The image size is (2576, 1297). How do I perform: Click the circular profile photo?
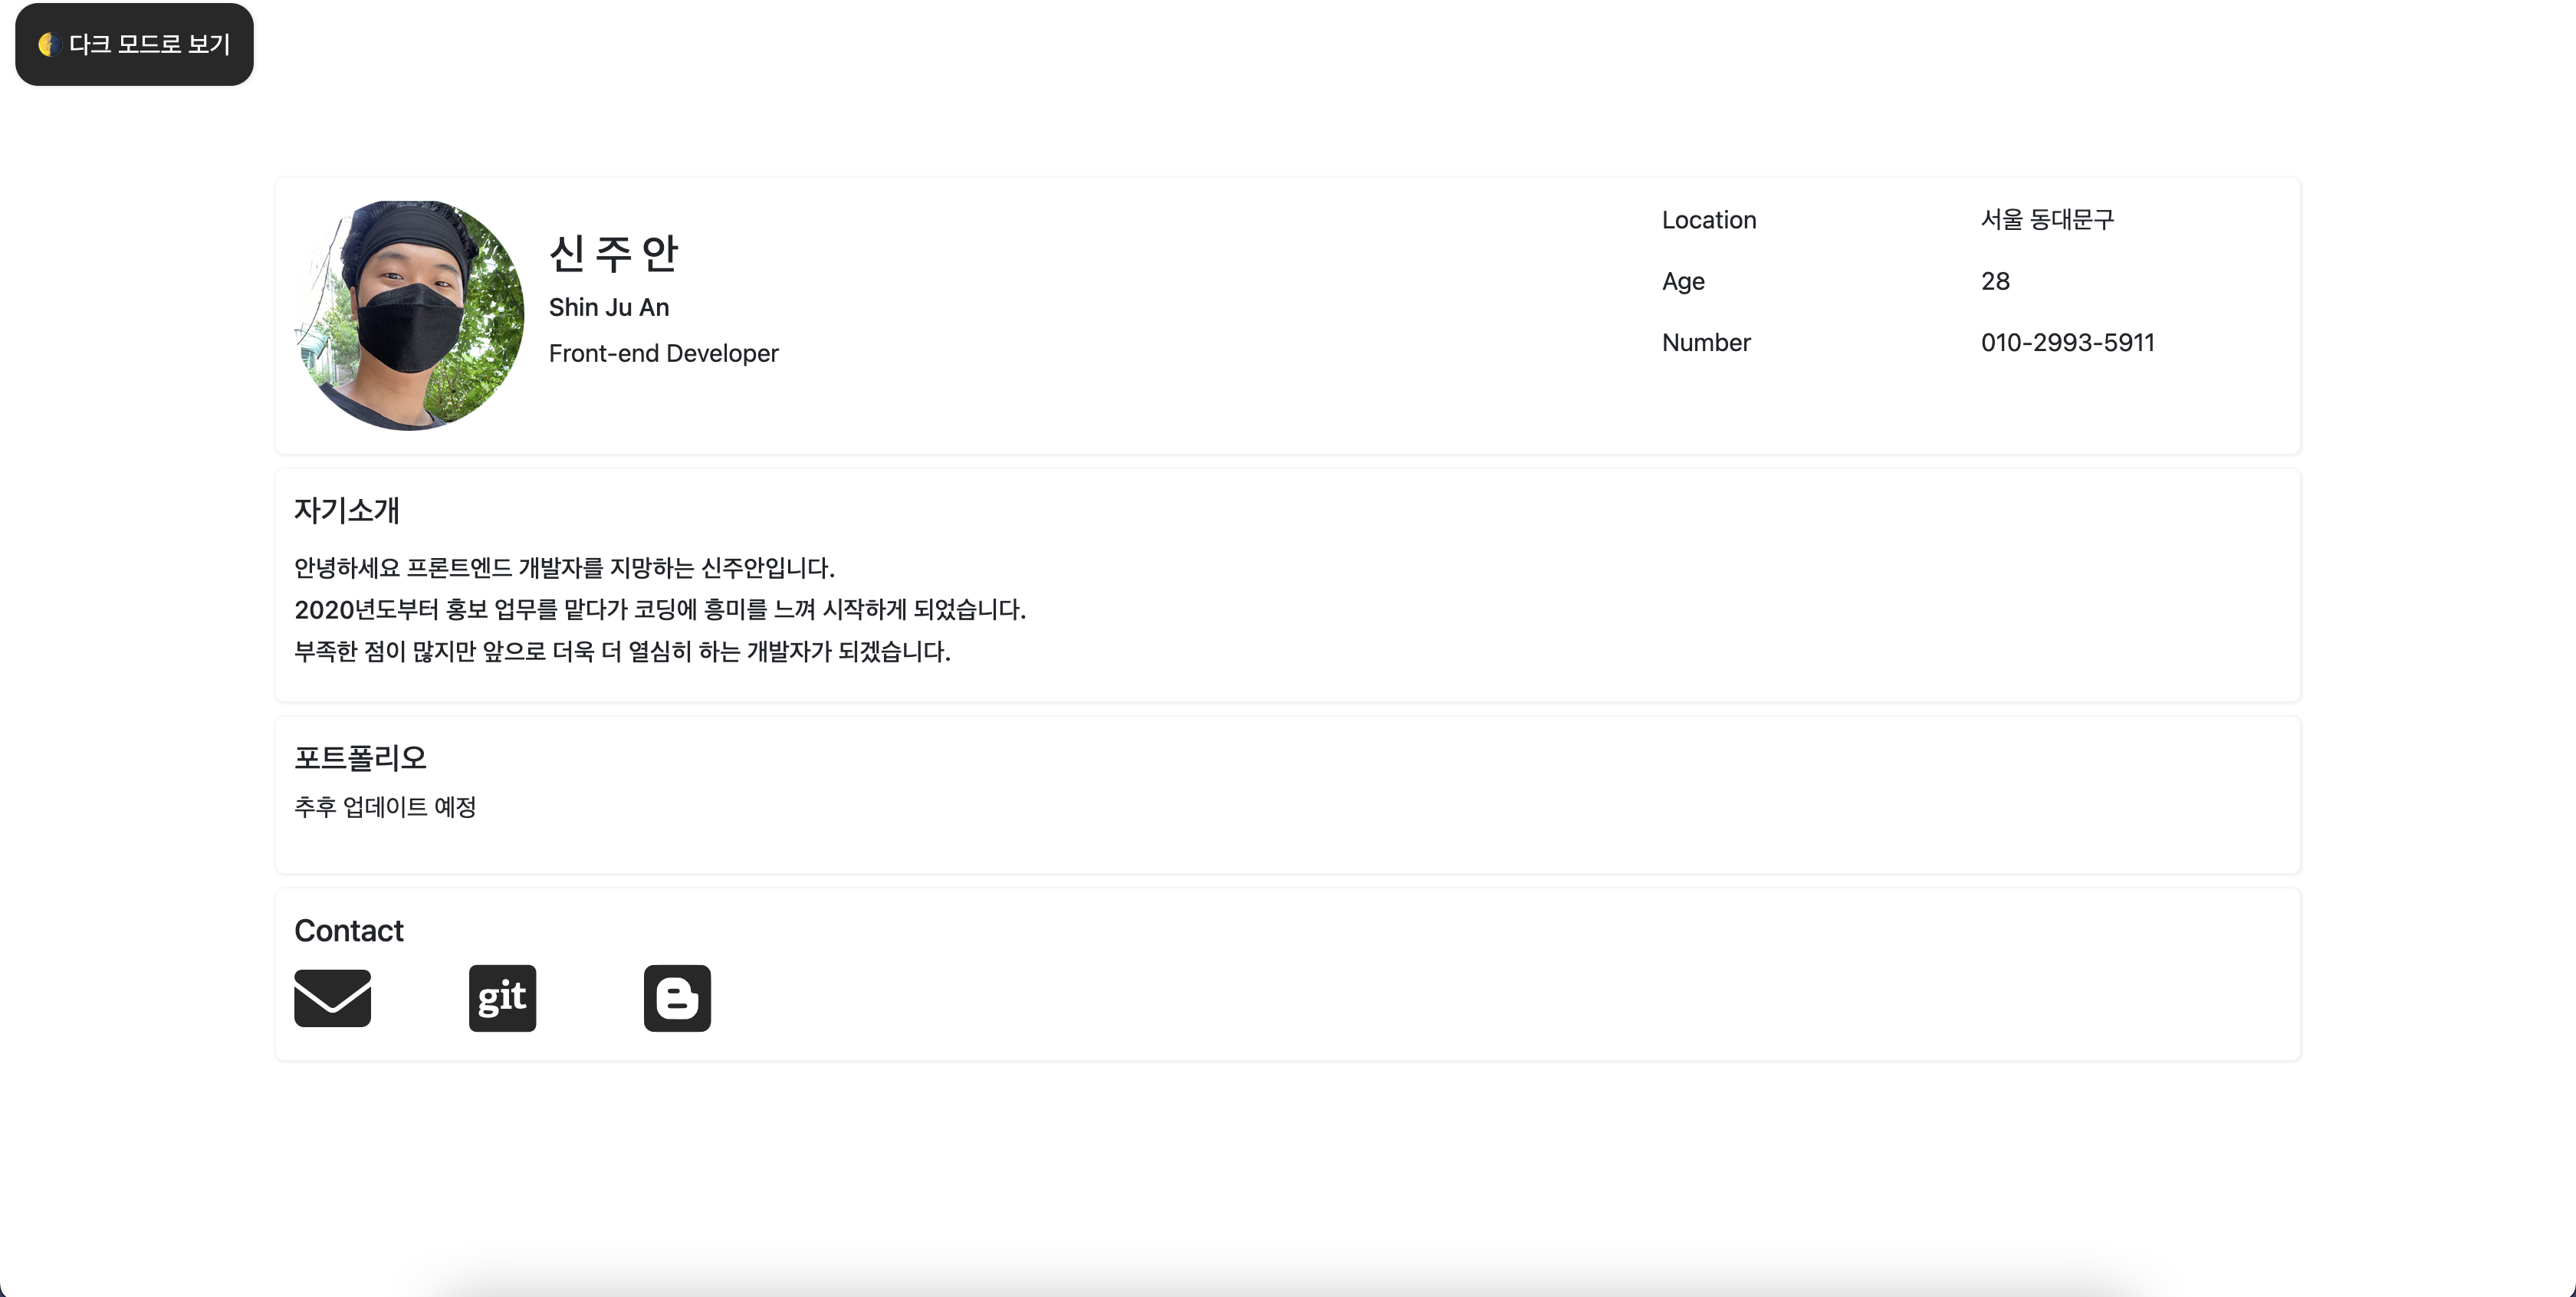pos(409,315)
